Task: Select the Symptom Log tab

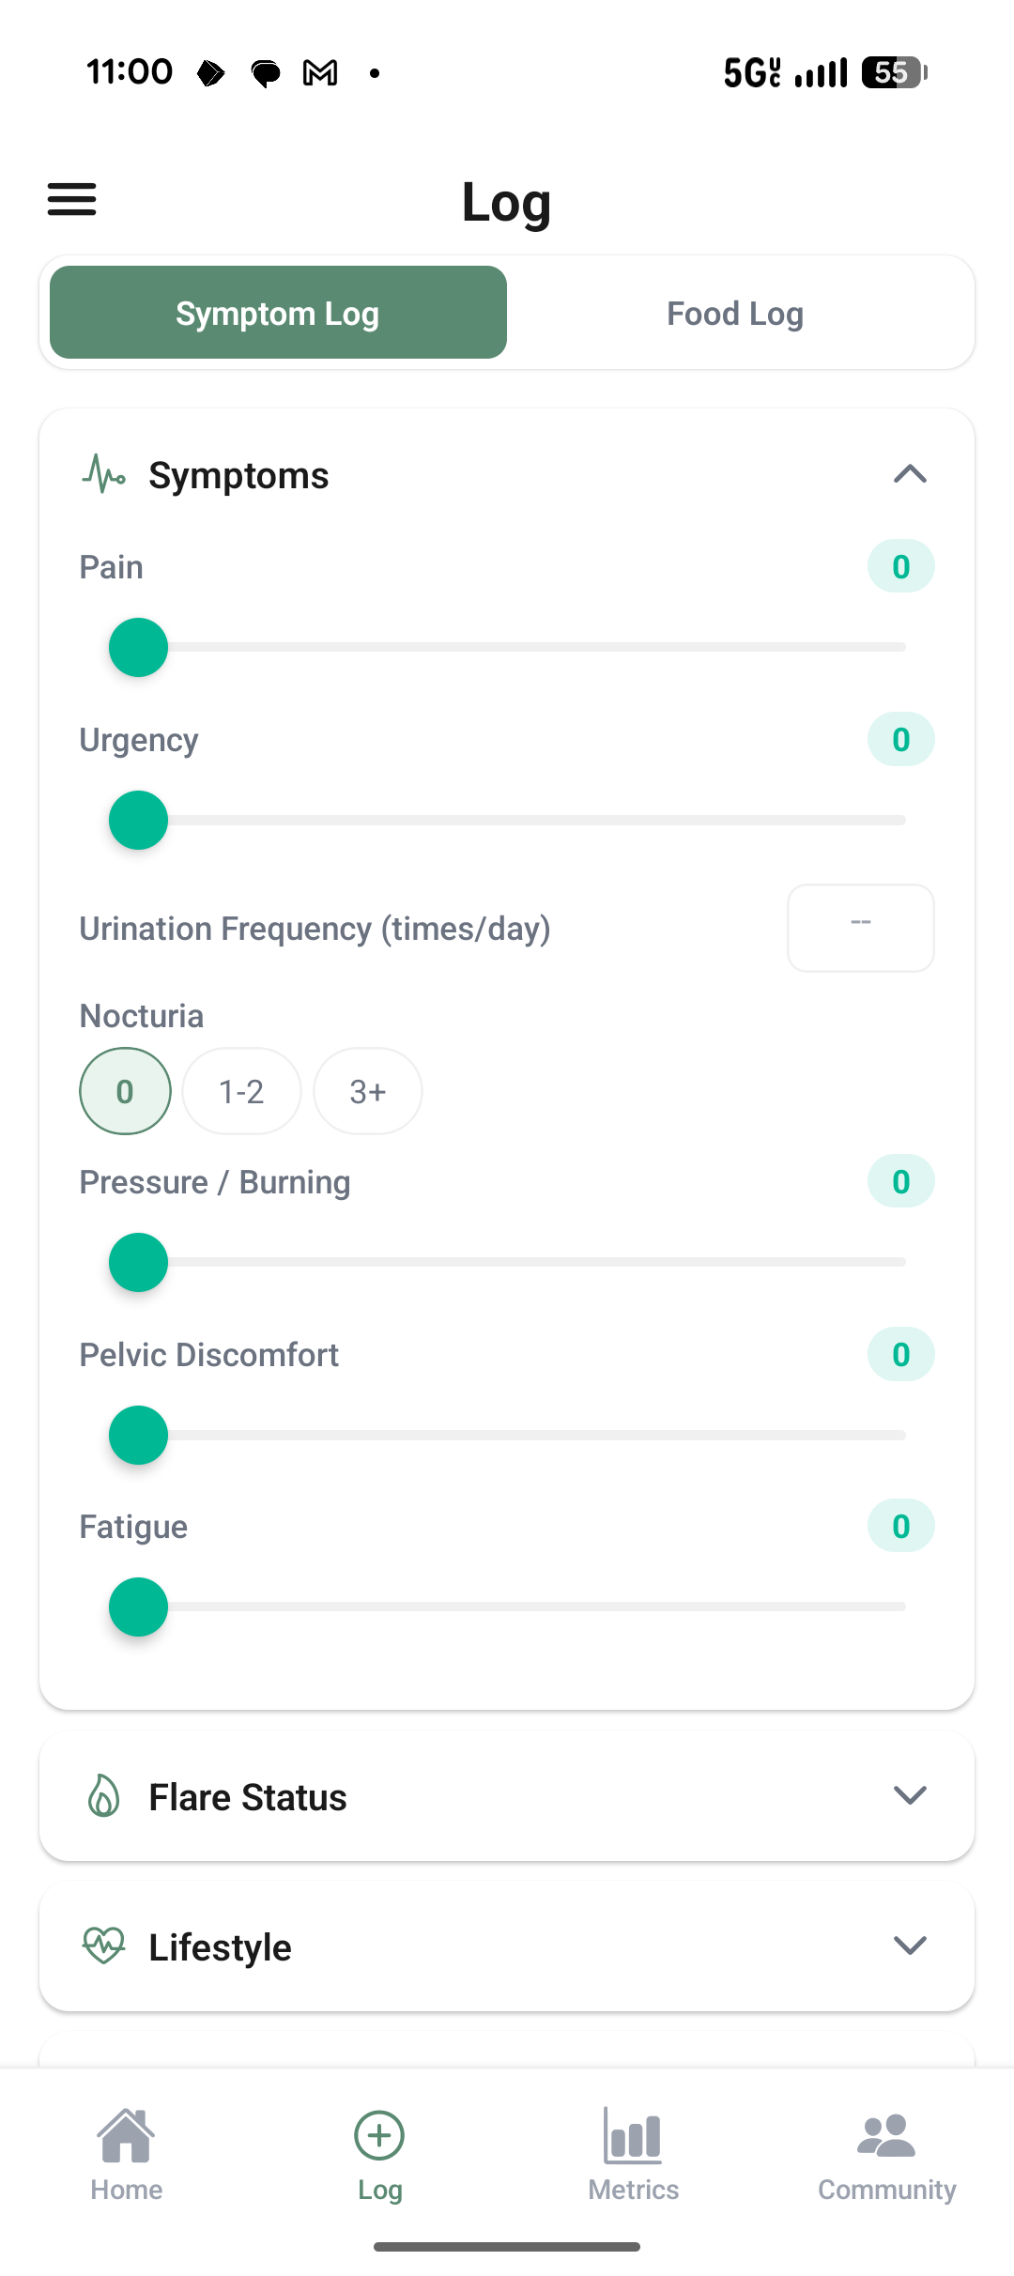Action: coord(277,312)
